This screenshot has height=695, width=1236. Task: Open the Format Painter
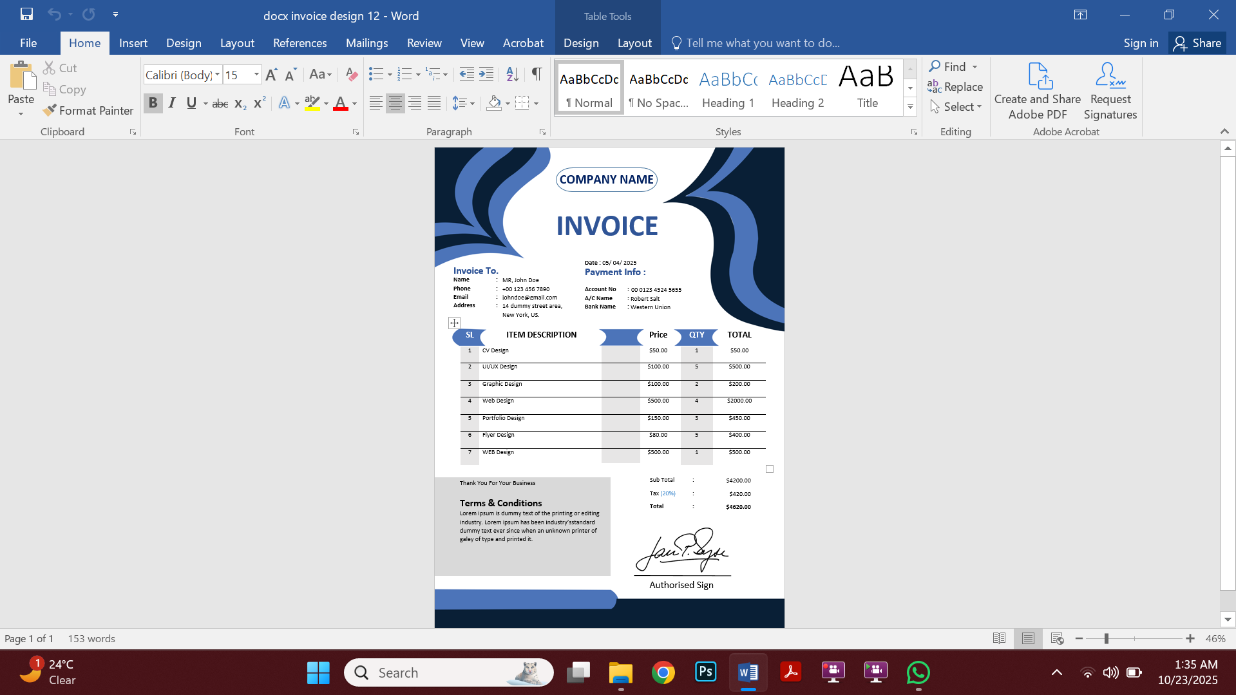coord(88,110)
